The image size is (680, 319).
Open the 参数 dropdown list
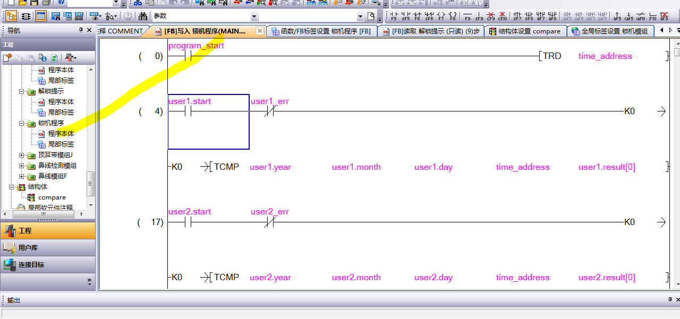pyautogui.click(x=253, y=16)
